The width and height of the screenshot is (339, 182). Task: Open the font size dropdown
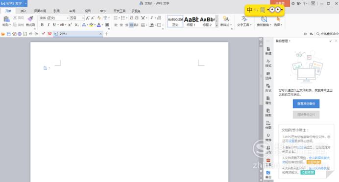click(83, 18)
